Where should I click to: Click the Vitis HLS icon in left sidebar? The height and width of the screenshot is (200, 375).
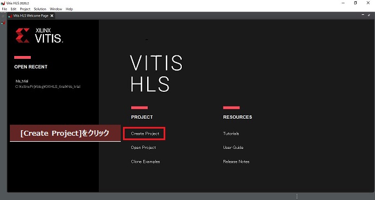3,23
